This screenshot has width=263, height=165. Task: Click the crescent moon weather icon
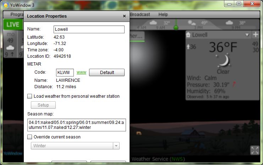coord(223,61)
